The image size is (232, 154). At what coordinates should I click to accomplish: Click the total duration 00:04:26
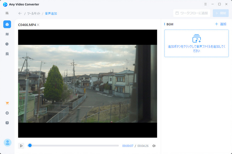(143, 146)
